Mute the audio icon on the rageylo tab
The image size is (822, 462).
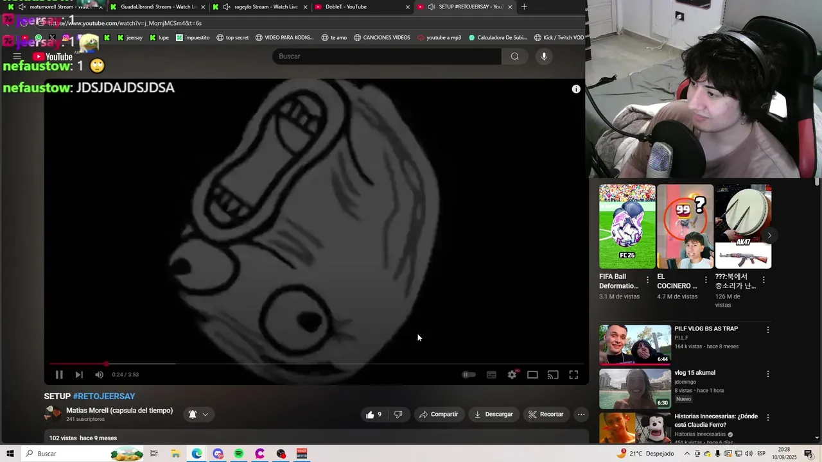226,7
